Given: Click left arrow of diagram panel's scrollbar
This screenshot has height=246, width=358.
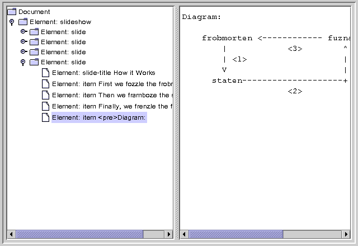Looking at the screenshot, I should [x=185, y=234].
